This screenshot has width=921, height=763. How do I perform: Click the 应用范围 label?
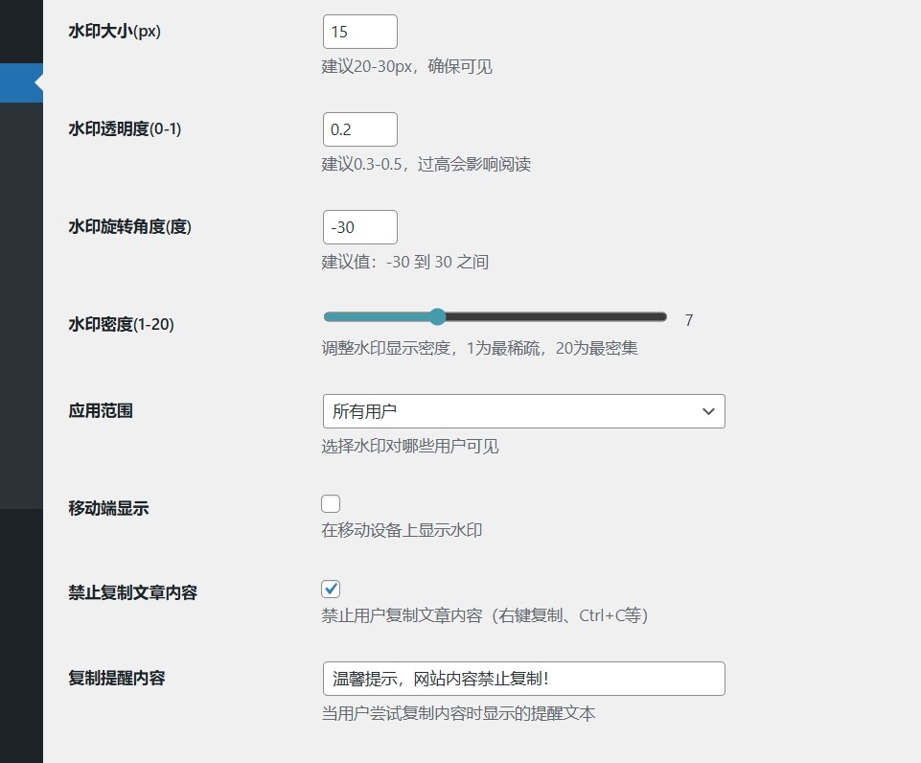(x=101, y=411)
